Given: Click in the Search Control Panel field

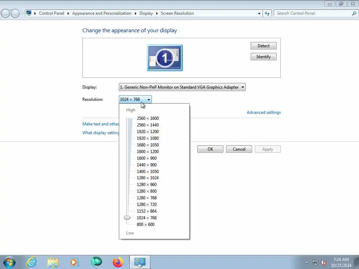Looking at the screenshot, I should 313,13.
